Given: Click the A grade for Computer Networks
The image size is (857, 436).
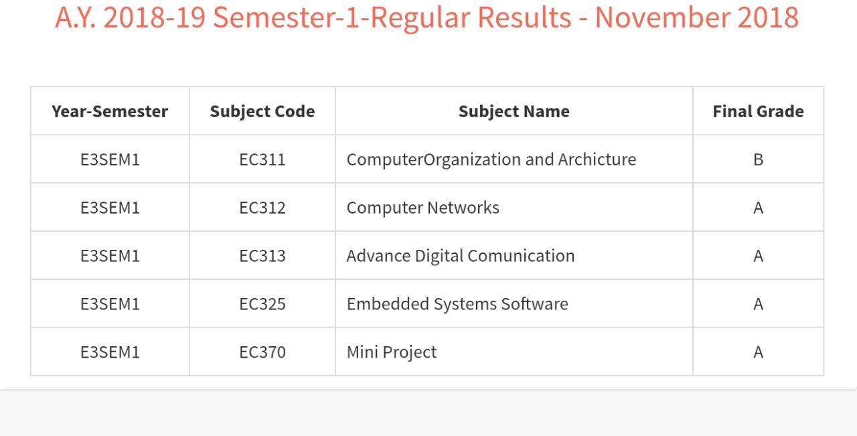Looking at the screenshot, I should click(758, 208).
